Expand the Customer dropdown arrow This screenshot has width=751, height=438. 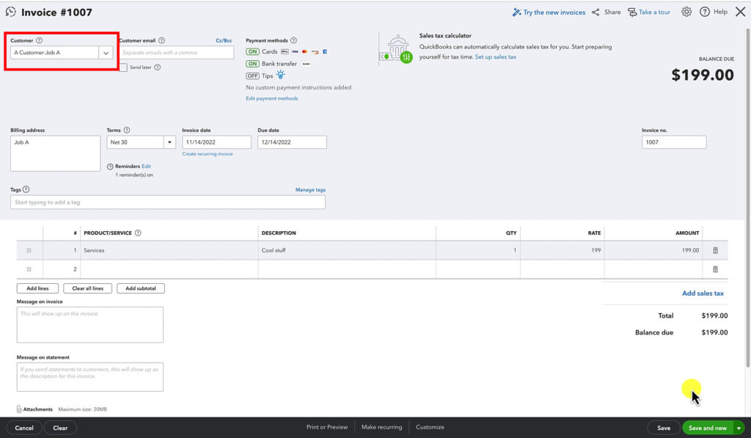(106, 53)
